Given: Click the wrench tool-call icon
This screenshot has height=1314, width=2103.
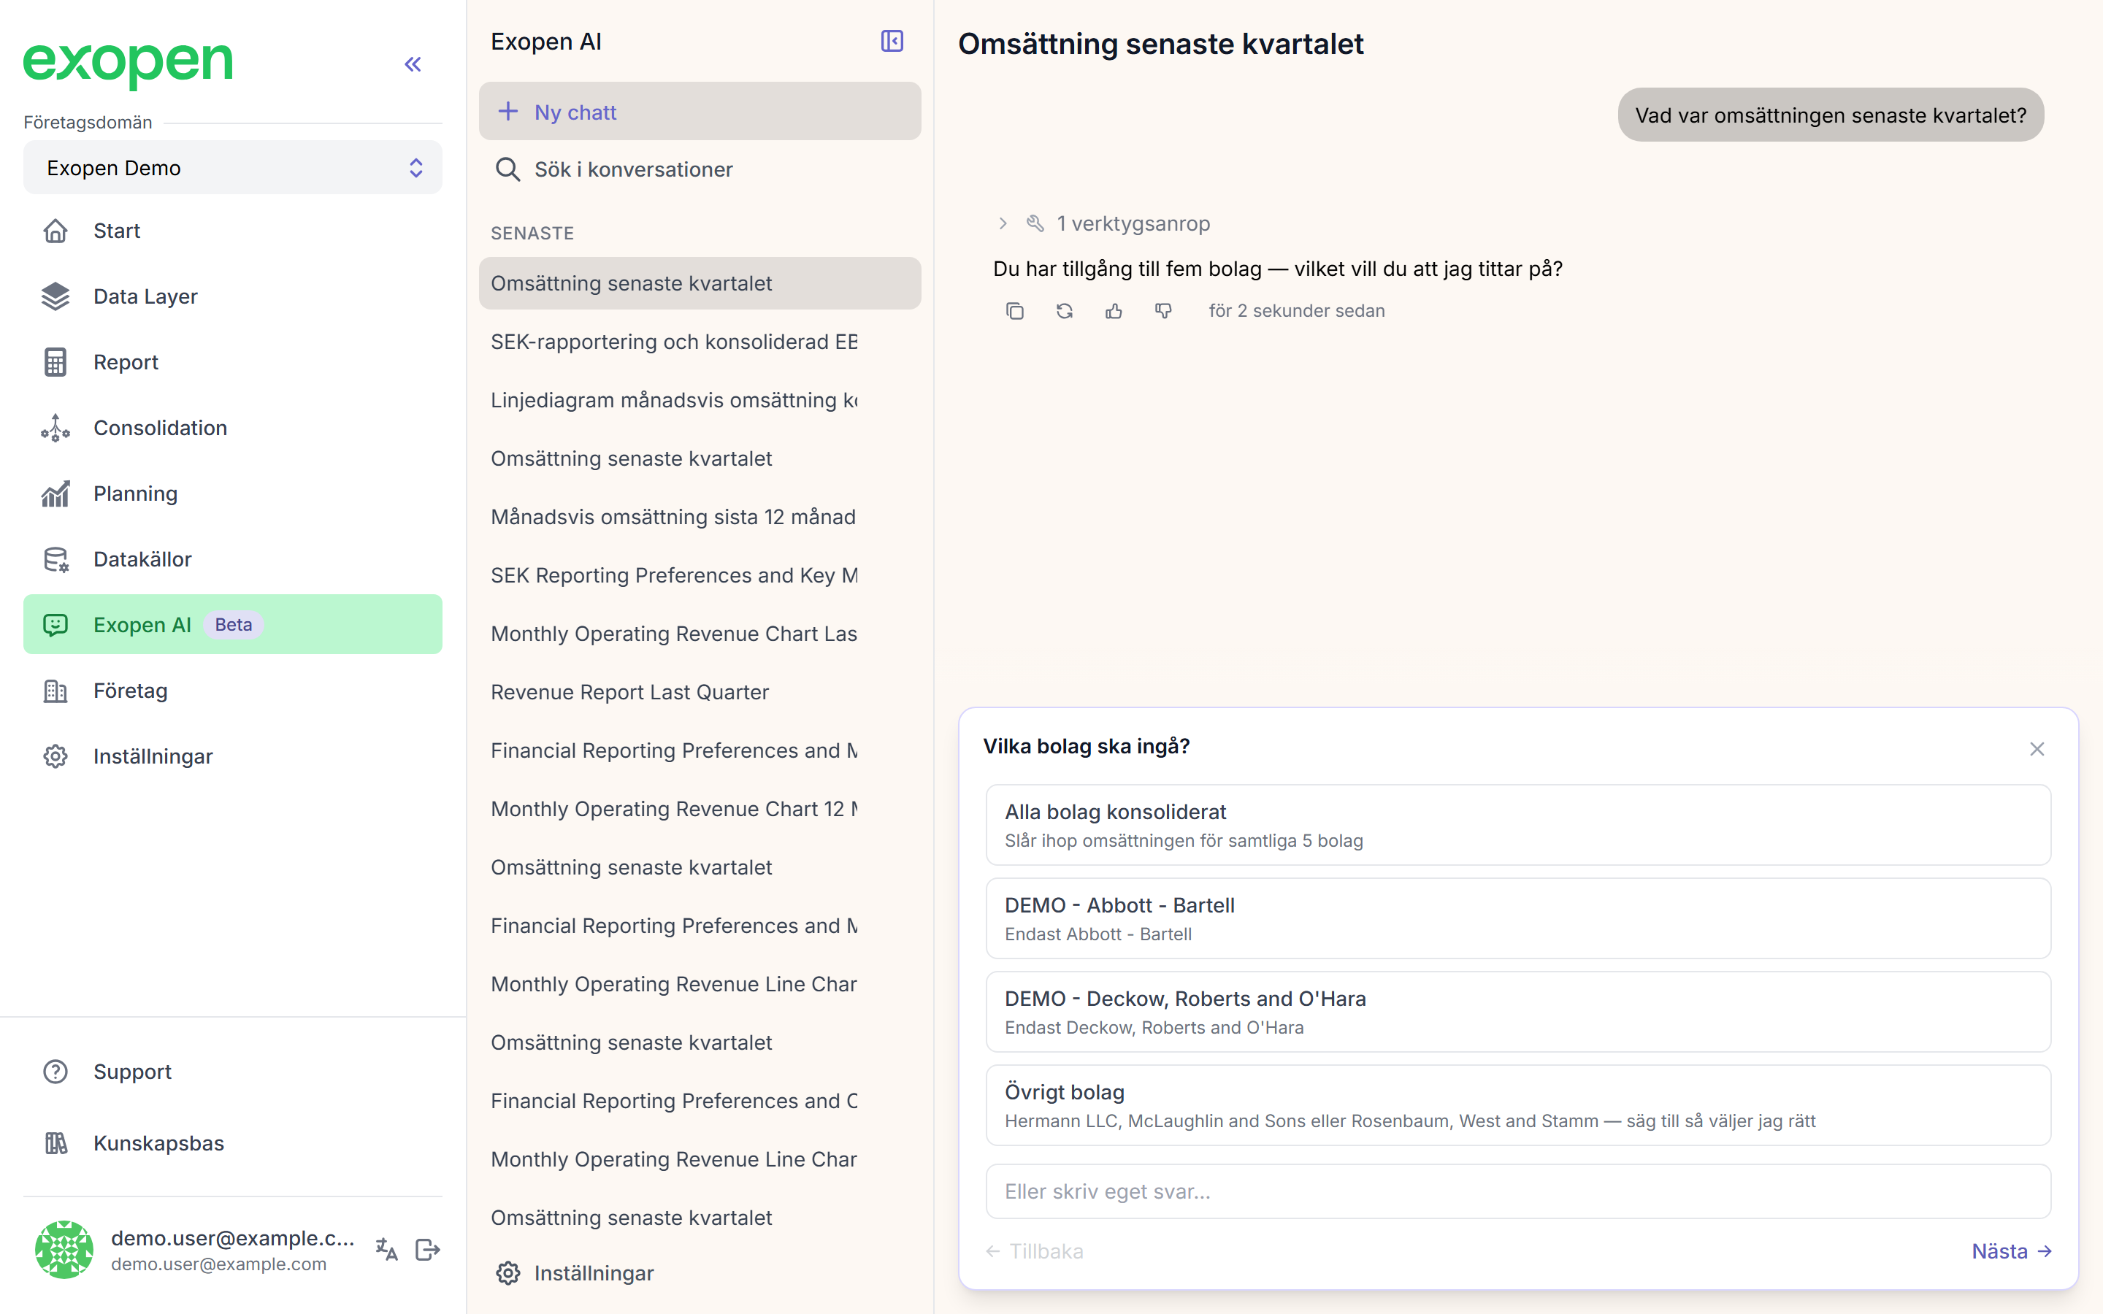Looking at the screenshot, I should (1034, 223).
